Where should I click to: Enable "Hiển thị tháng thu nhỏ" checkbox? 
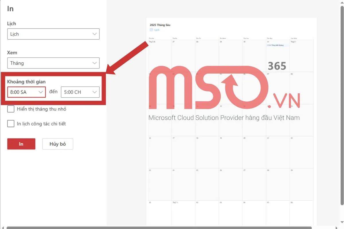click(x=11, y=109)
